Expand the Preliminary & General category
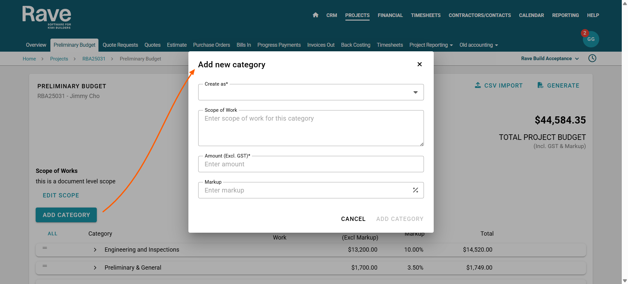Screen dimensions: 628x284 tap(95, 268)
